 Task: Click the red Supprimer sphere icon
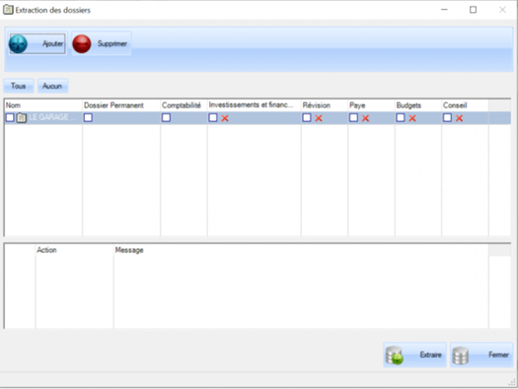point(82,44)
